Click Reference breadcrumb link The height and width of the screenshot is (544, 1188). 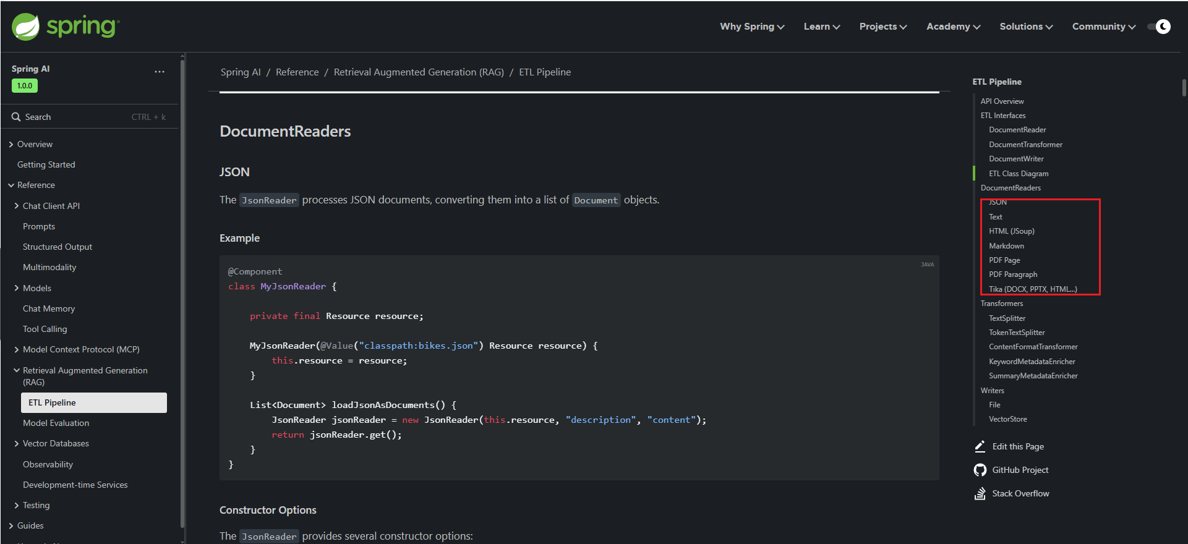[x=297, y=72]
